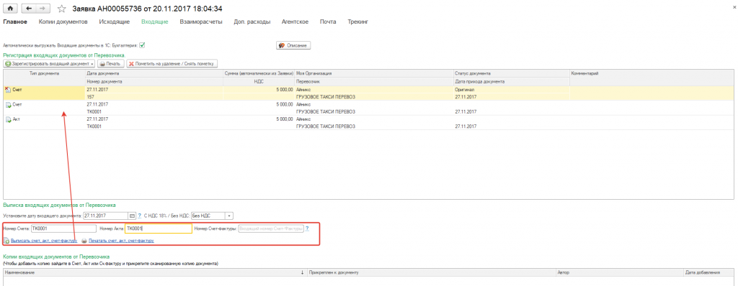Switch to the Агентское tab
Viewport: 738px width, 286px height.
pos(295,22)
